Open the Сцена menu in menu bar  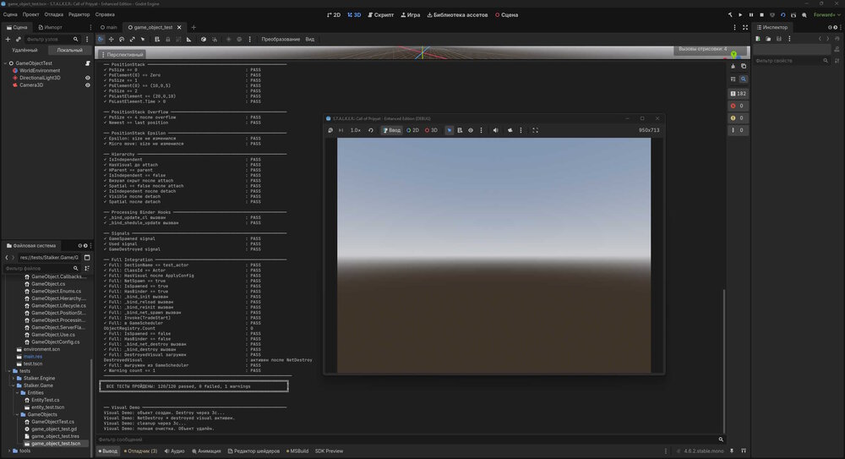click(10, 15)
